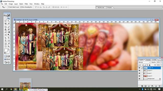The height and width of the screenshot is (91, 163).
Task: Select the Pen tool
Action: click(x=6, y=40)
